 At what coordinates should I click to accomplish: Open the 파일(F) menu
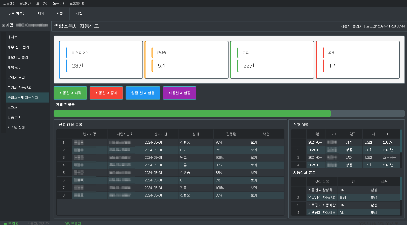[9, 3]
